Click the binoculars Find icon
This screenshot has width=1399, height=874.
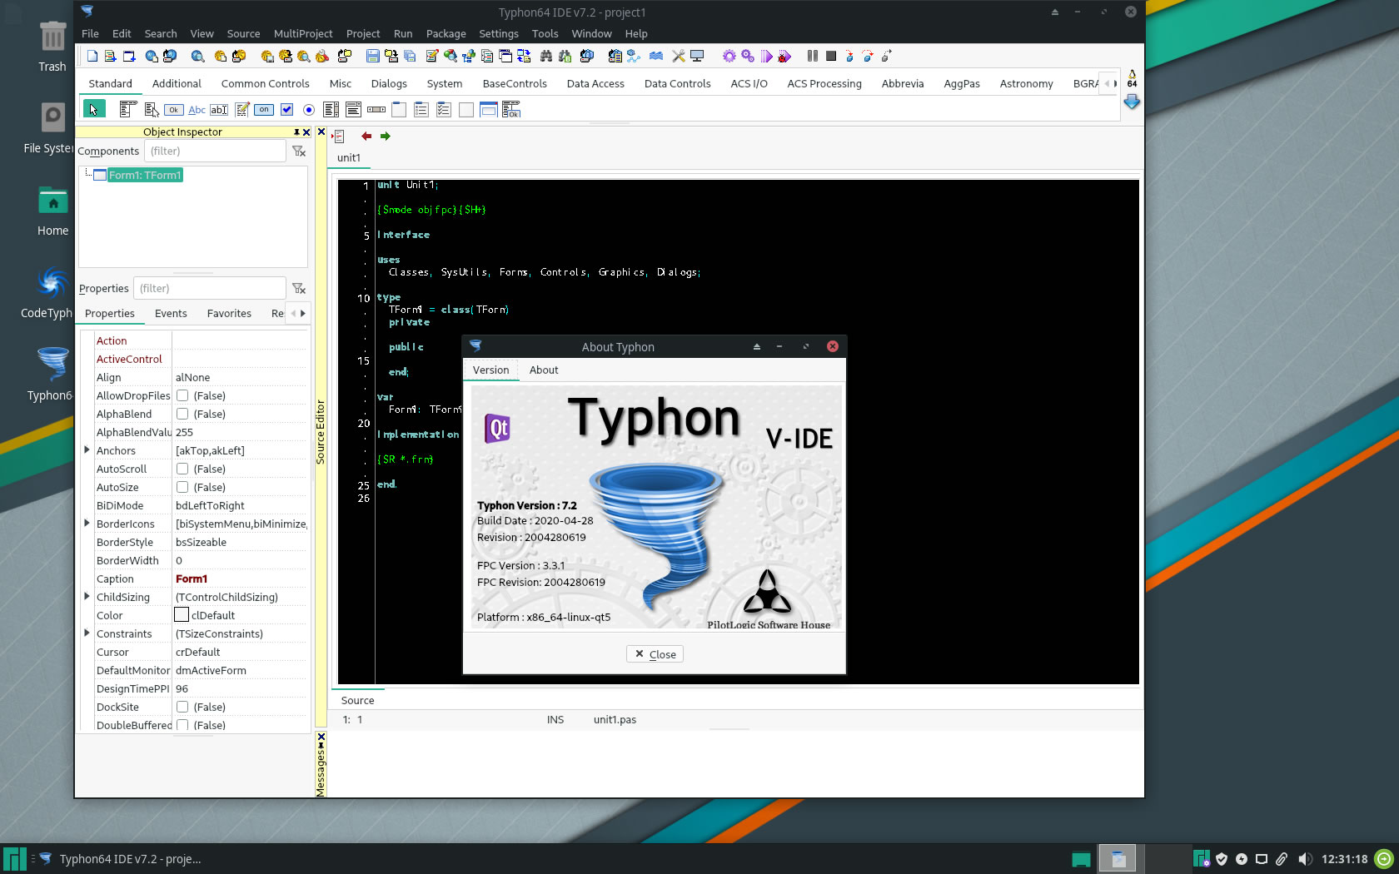coord(546,57)
